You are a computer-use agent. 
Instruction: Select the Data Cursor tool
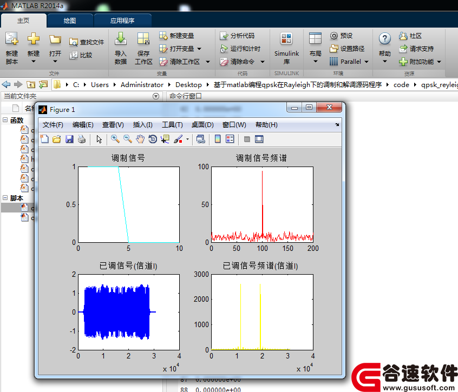165,139
